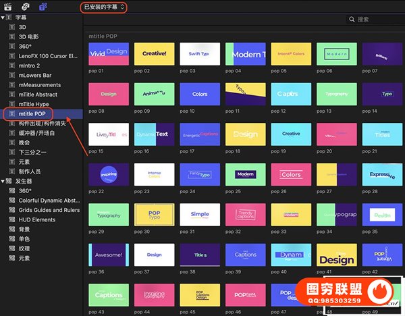
Task: Select mTitle Abstract in the sidebar
Action: point(38,95)
